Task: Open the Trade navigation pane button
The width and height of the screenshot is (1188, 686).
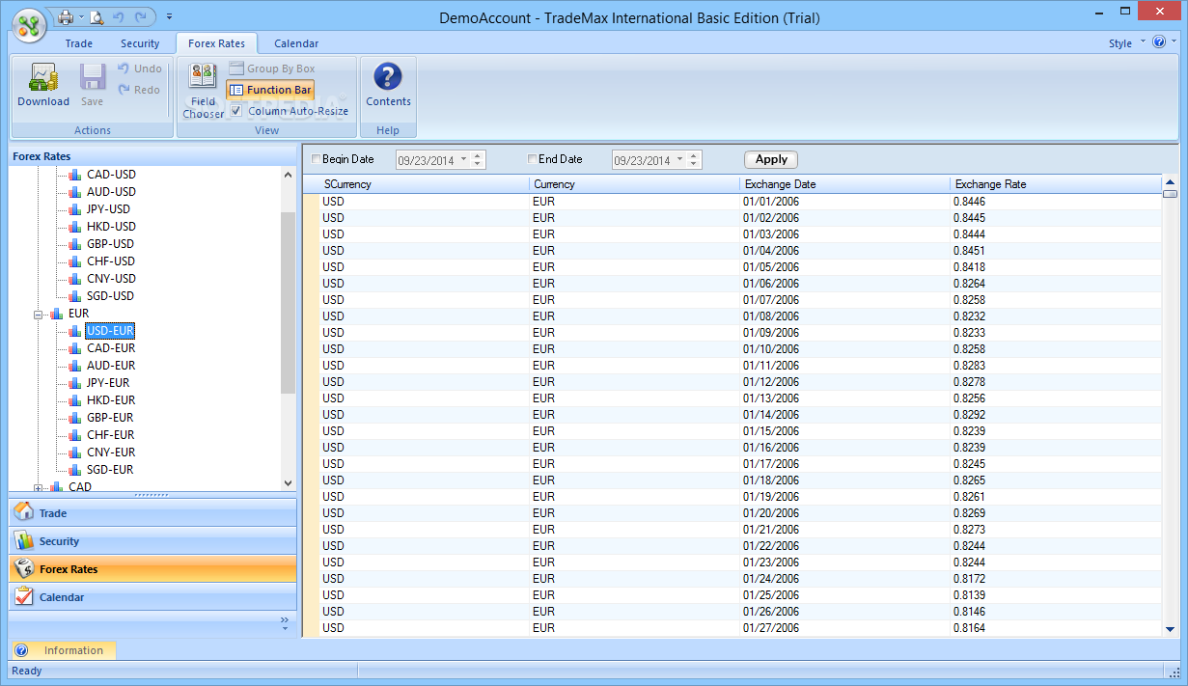Action: coord(152,513)
